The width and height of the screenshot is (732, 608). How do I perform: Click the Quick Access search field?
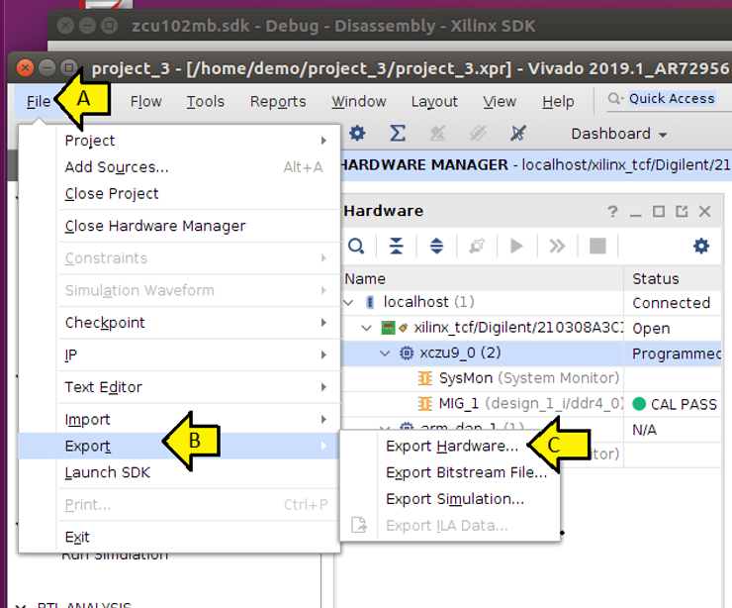point(671,98)
